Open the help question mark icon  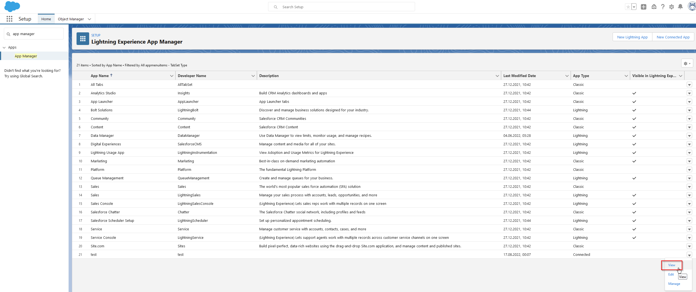(x=663, y=7)
